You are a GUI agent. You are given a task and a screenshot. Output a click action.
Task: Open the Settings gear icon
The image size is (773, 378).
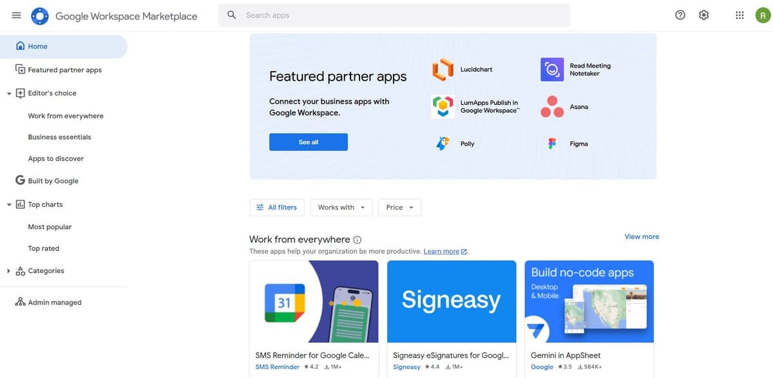click(x=703, y=15)
